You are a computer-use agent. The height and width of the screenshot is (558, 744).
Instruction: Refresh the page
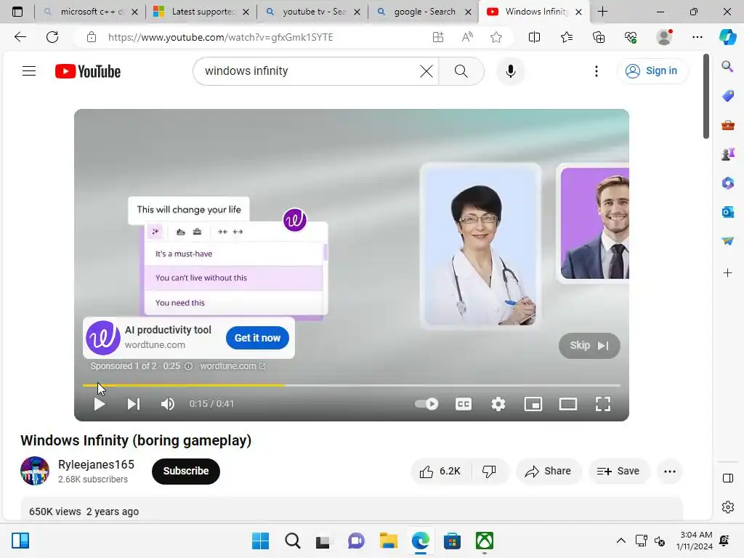tap(52, 37)
